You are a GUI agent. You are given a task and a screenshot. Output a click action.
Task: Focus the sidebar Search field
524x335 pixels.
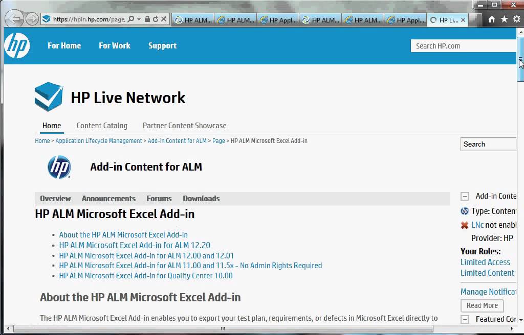(488, 145)
